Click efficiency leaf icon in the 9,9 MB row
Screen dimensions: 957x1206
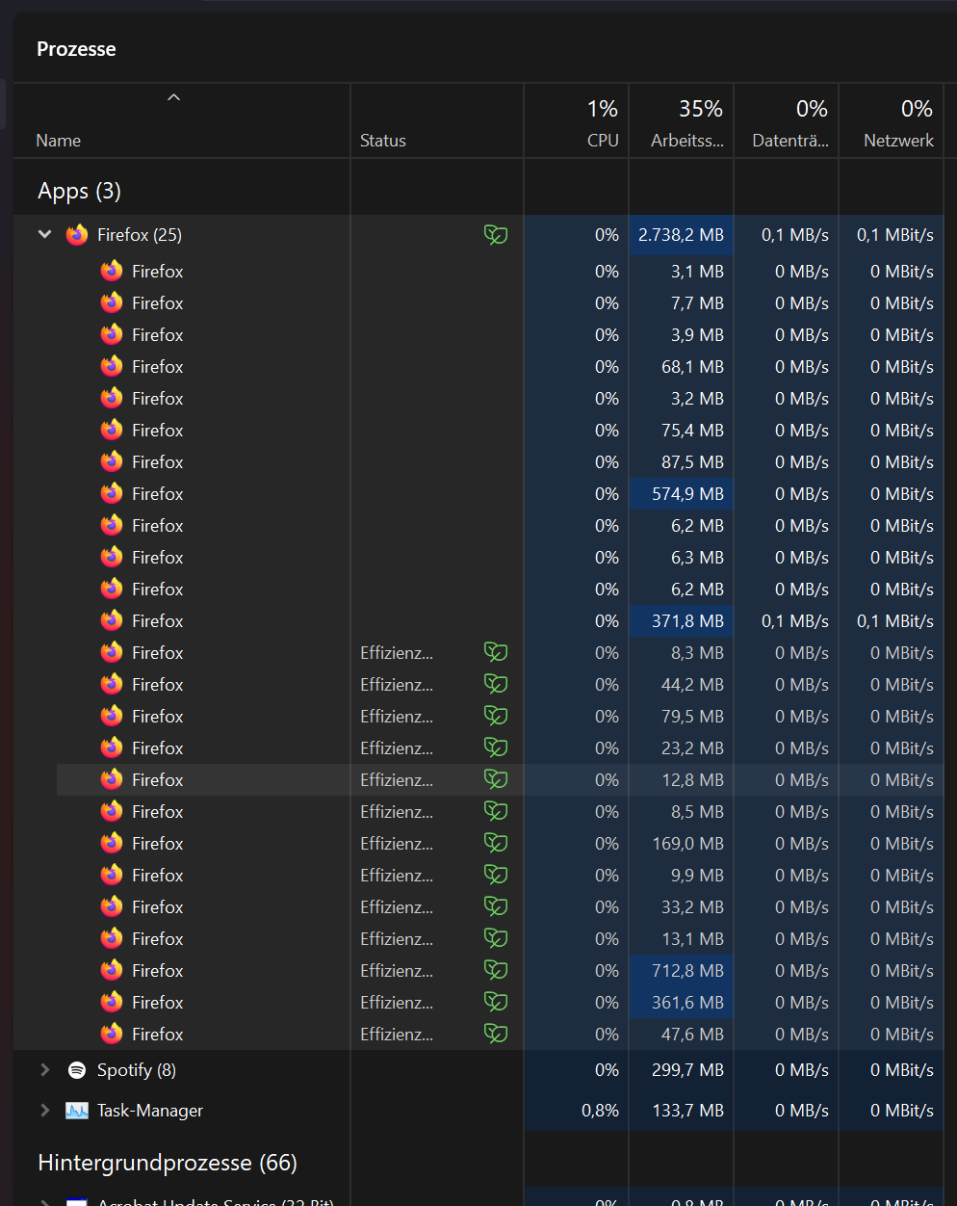[x=496, y=875]
